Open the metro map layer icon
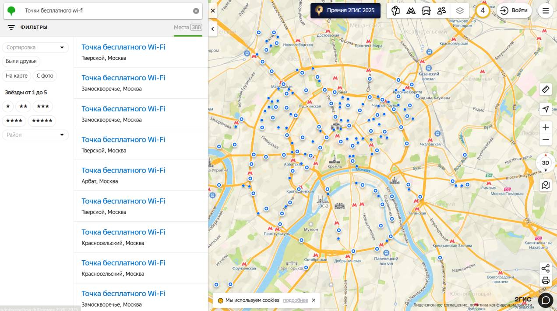This screenshot has width=557, height=311. tap(411, 11)
